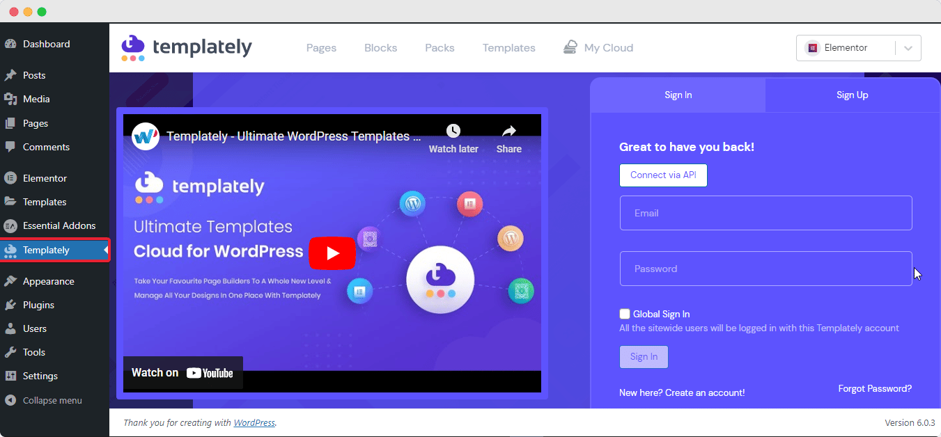The height and width of the screenshot is (437, 941).
Task: Click the Posts pin icon
Action: tap(10, 75)
